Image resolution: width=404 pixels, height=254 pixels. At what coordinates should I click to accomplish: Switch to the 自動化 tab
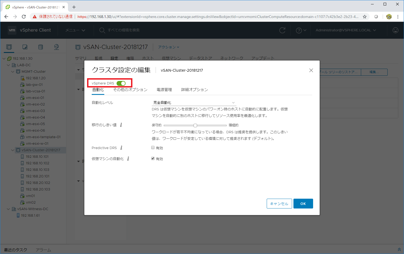click(x=98, y=90)
